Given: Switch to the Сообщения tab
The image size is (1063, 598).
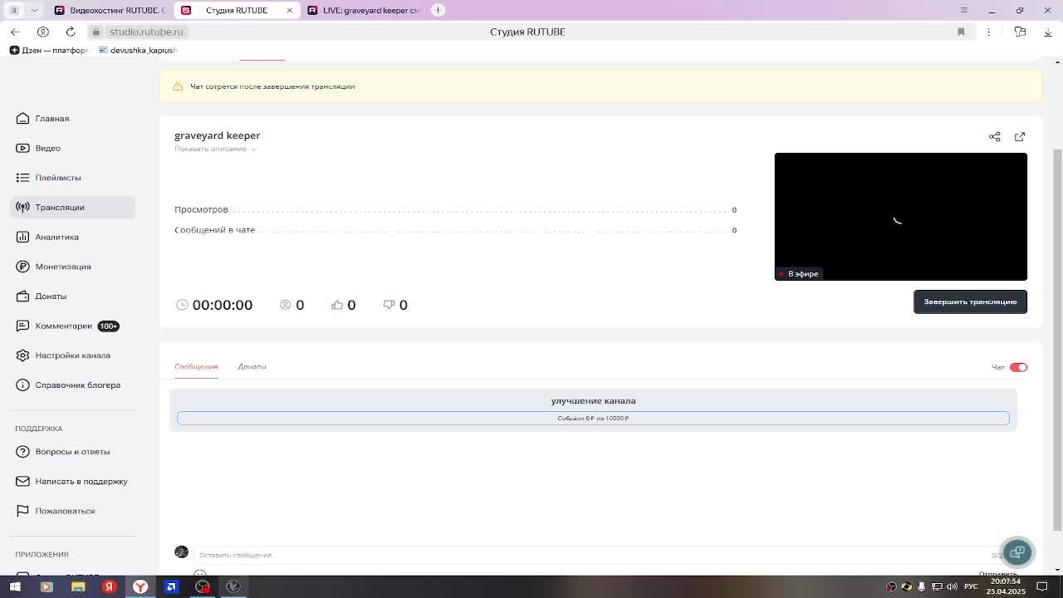Looking at the screenshot, I should 196,366.
